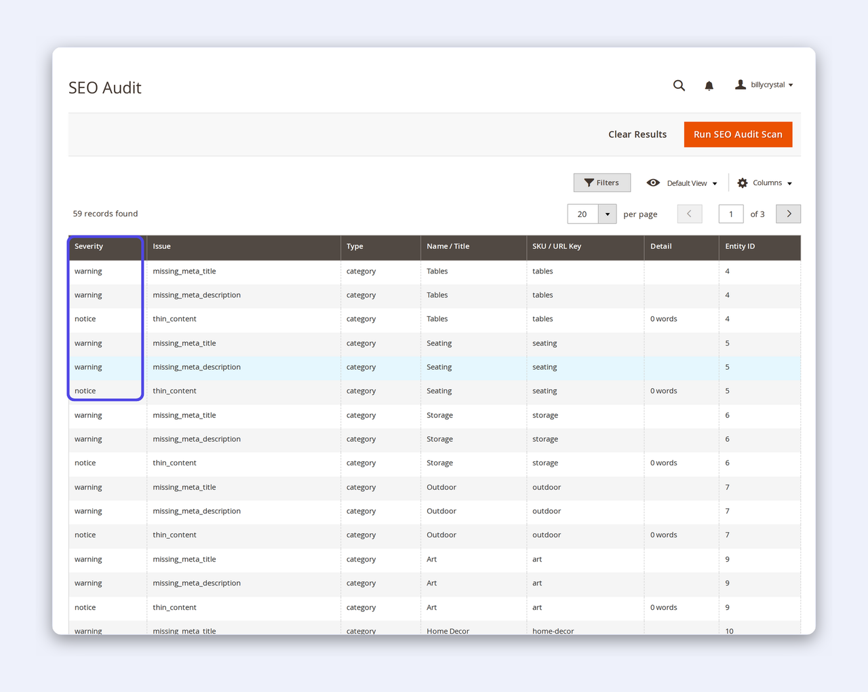
Task: Click the 'Home Decor' name cell
Action: 448,631
